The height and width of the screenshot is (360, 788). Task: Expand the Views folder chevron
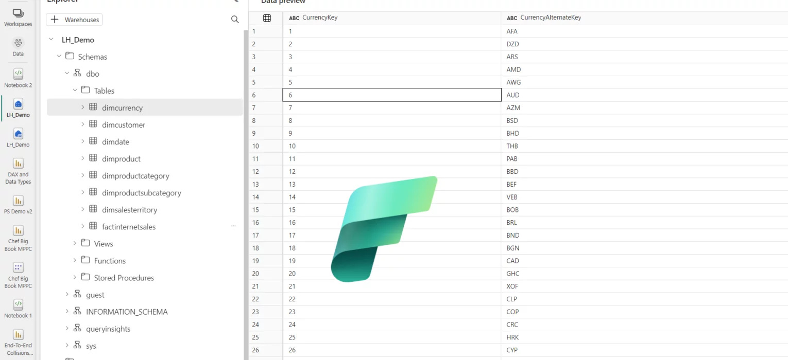point(75,243)
